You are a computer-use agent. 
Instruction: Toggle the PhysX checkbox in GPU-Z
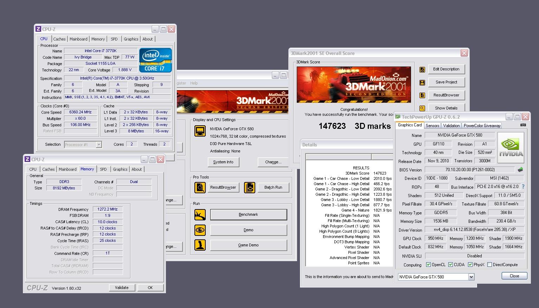point(470,265)
